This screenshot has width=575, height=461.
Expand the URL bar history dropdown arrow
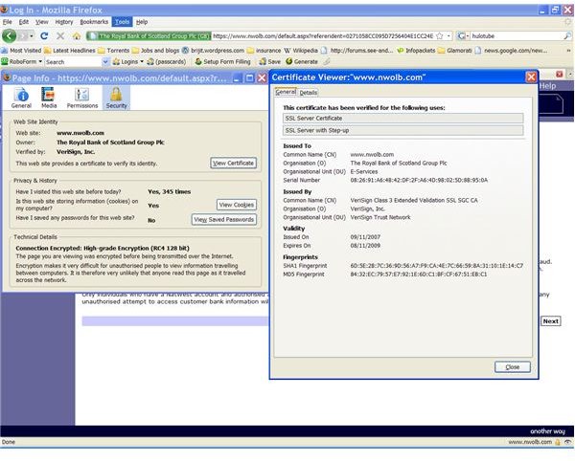[448, 35]
